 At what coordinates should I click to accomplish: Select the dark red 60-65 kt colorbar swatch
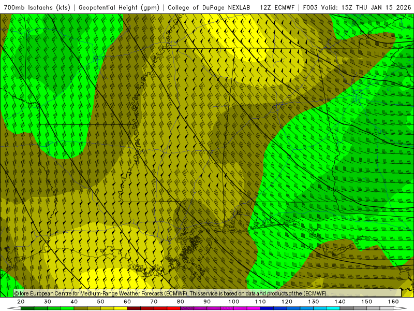[134, 308]
